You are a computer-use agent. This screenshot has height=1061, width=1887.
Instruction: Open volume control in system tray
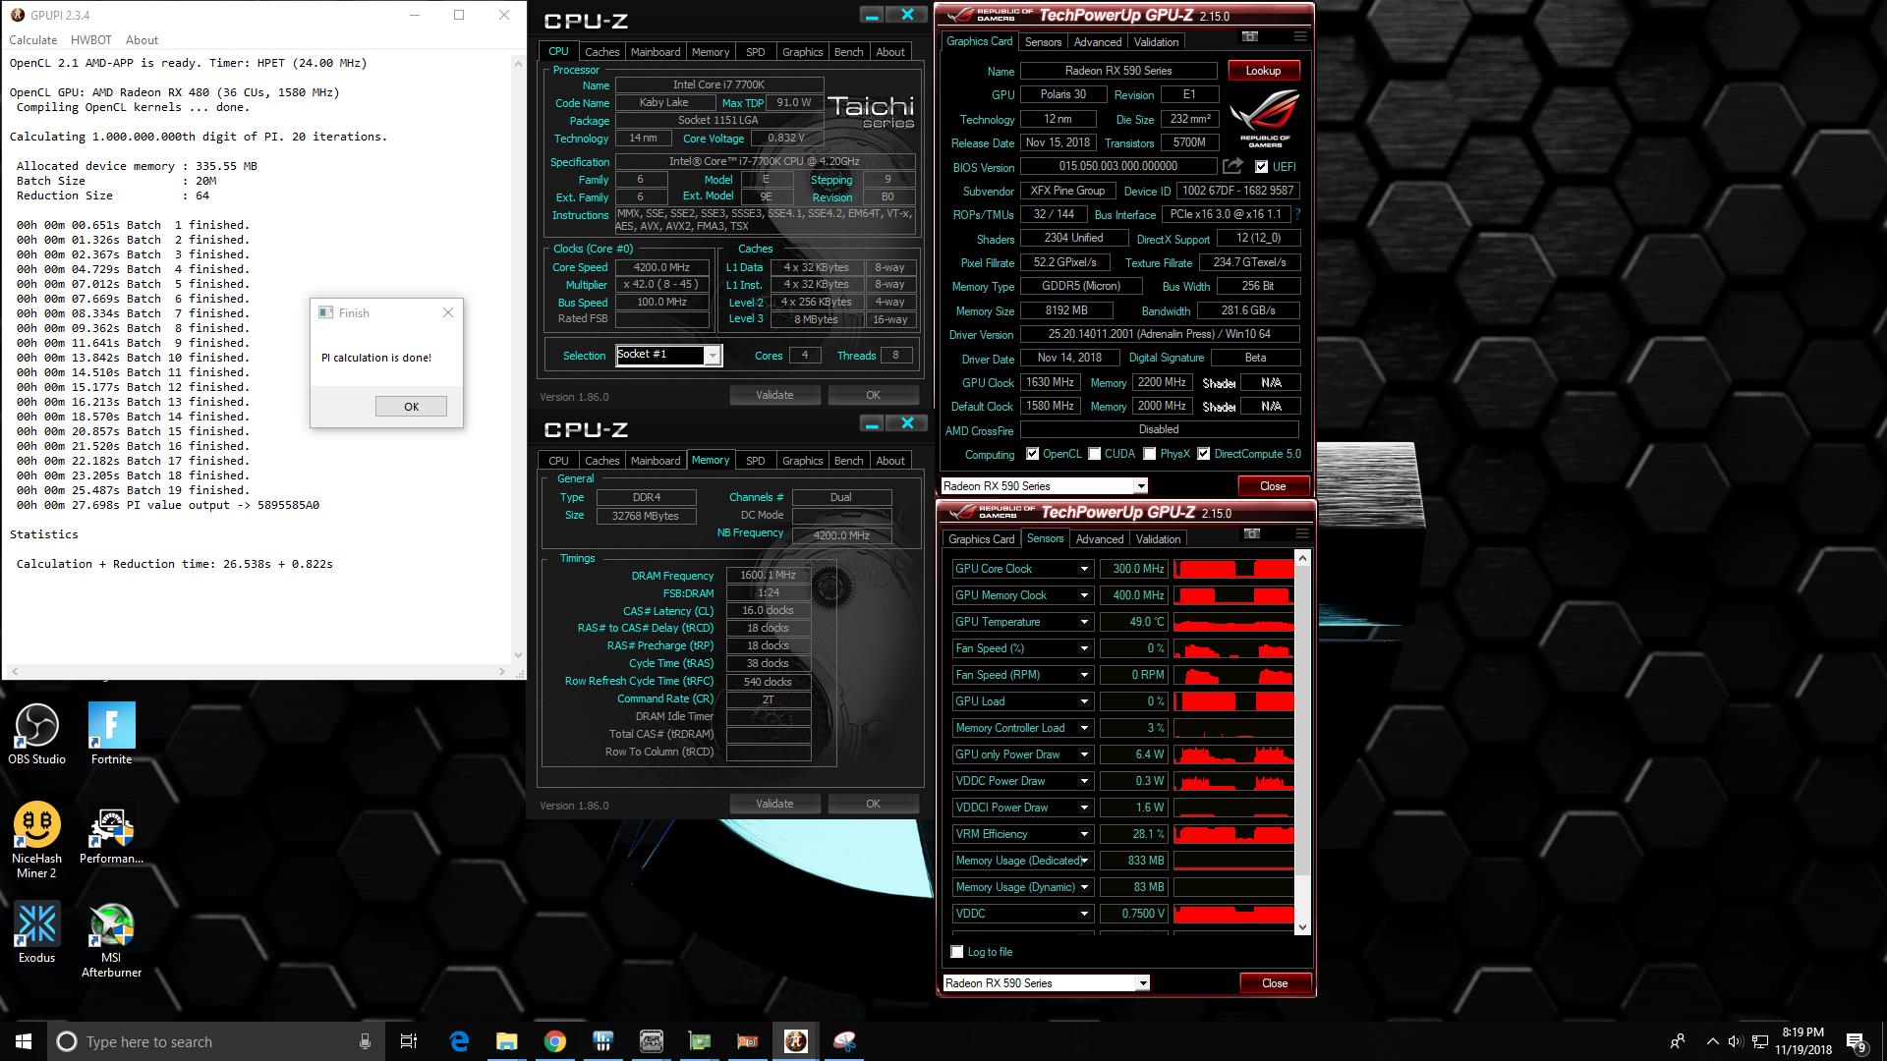point(1736,1041)
